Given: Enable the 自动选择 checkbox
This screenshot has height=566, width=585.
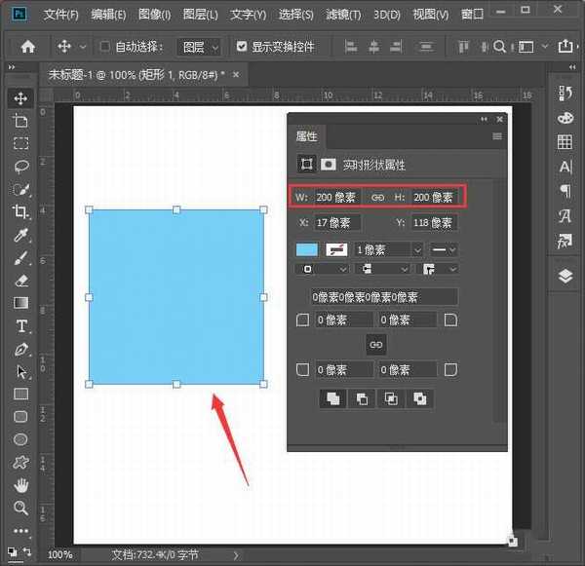Looking at the screenshot, I should pos(104,47).
